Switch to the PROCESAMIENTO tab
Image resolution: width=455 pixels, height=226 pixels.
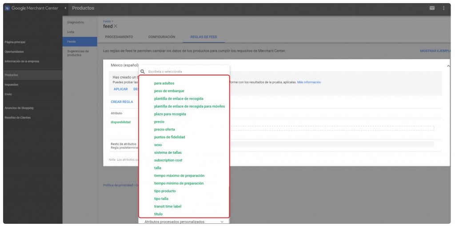(x=119, y=37)
